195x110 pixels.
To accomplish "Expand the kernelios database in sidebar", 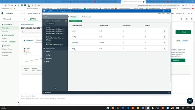I will [44, 58].
